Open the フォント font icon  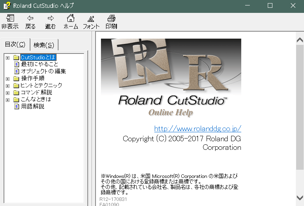91,19
